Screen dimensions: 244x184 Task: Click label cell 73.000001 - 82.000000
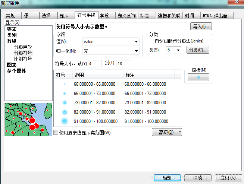click(x=145, y=103)
